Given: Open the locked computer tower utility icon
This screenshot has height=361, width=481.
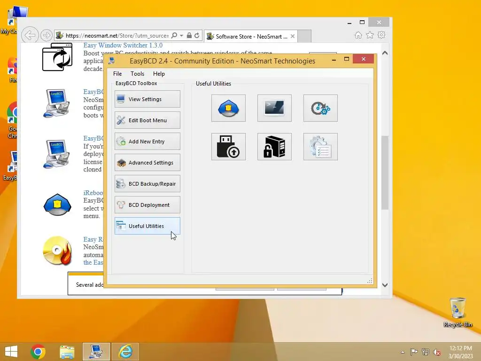Looking at the screenshot, I should pyautogui.click(x=274, y=147).
